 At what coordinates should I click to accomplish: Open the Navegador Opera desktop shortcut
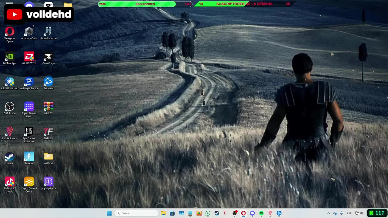point(10,35)
